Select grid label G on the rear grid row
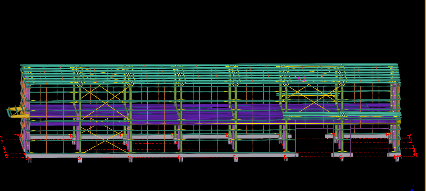The width and height of the screenshot is (426, 191). tap(333, 135)
